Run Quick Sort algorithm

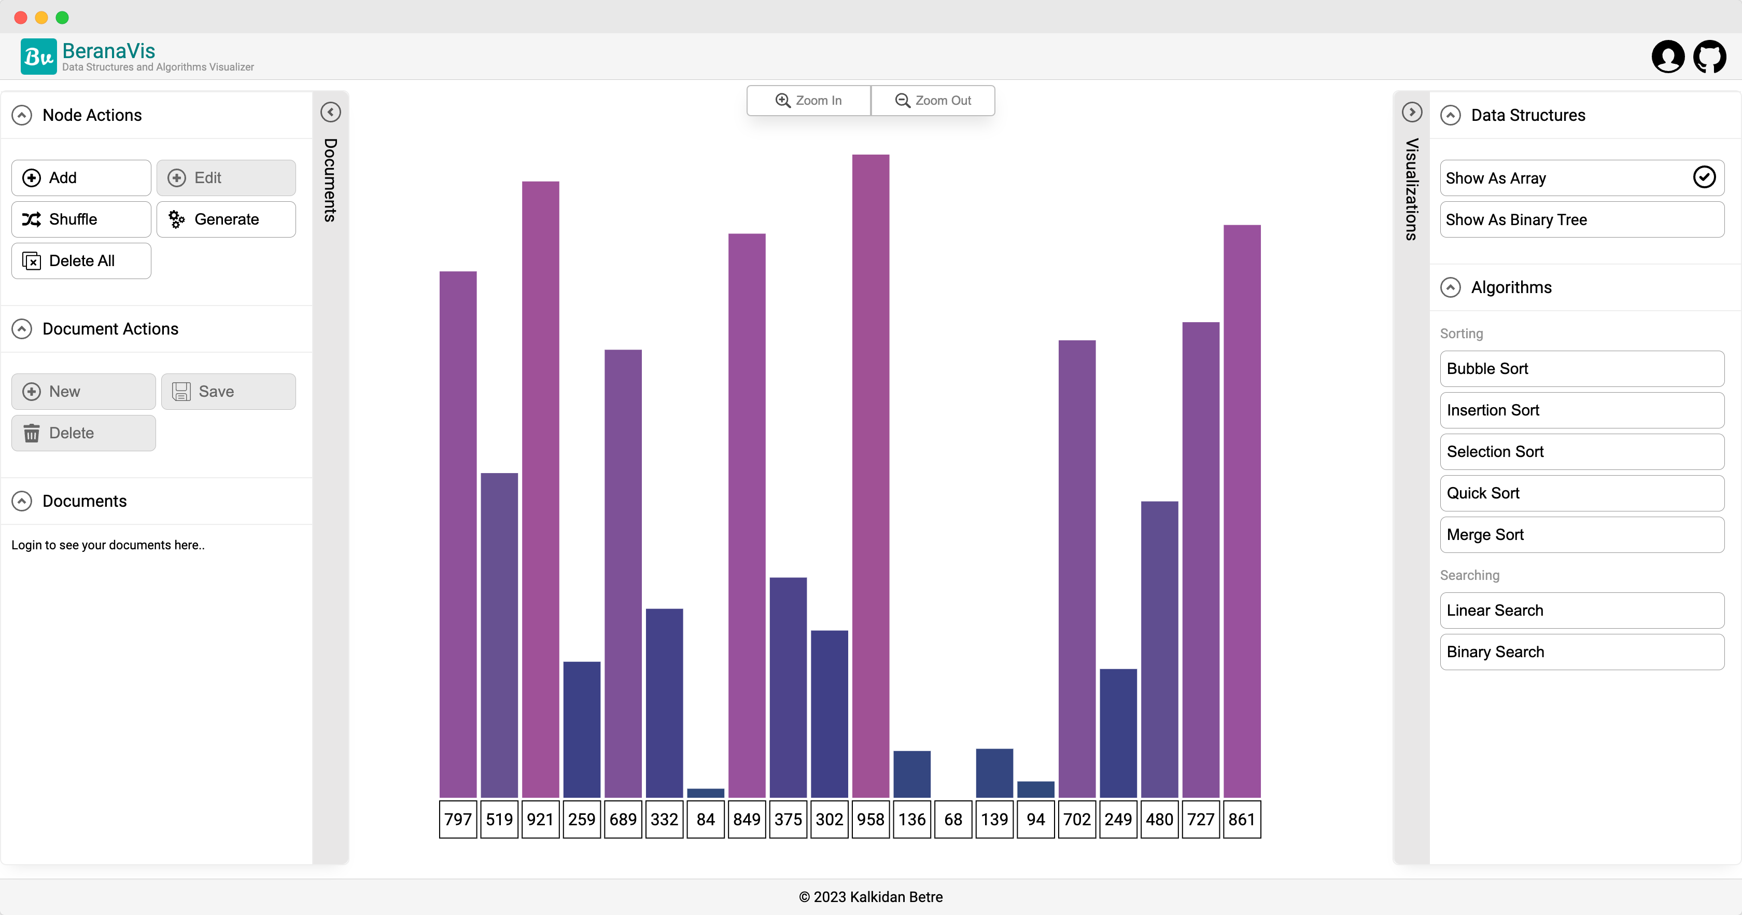(1582, 493)
